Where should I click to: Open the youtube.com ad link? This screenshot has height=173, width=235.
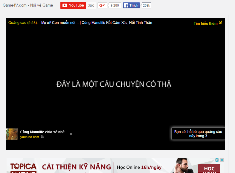30,137
